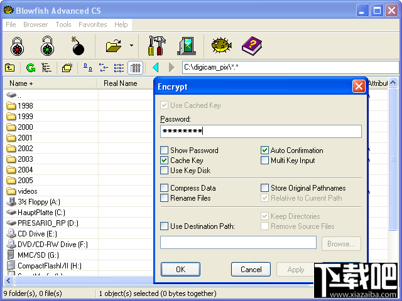Open the Tools menu
The image size is (402, 301).
[x=63, y=24]
